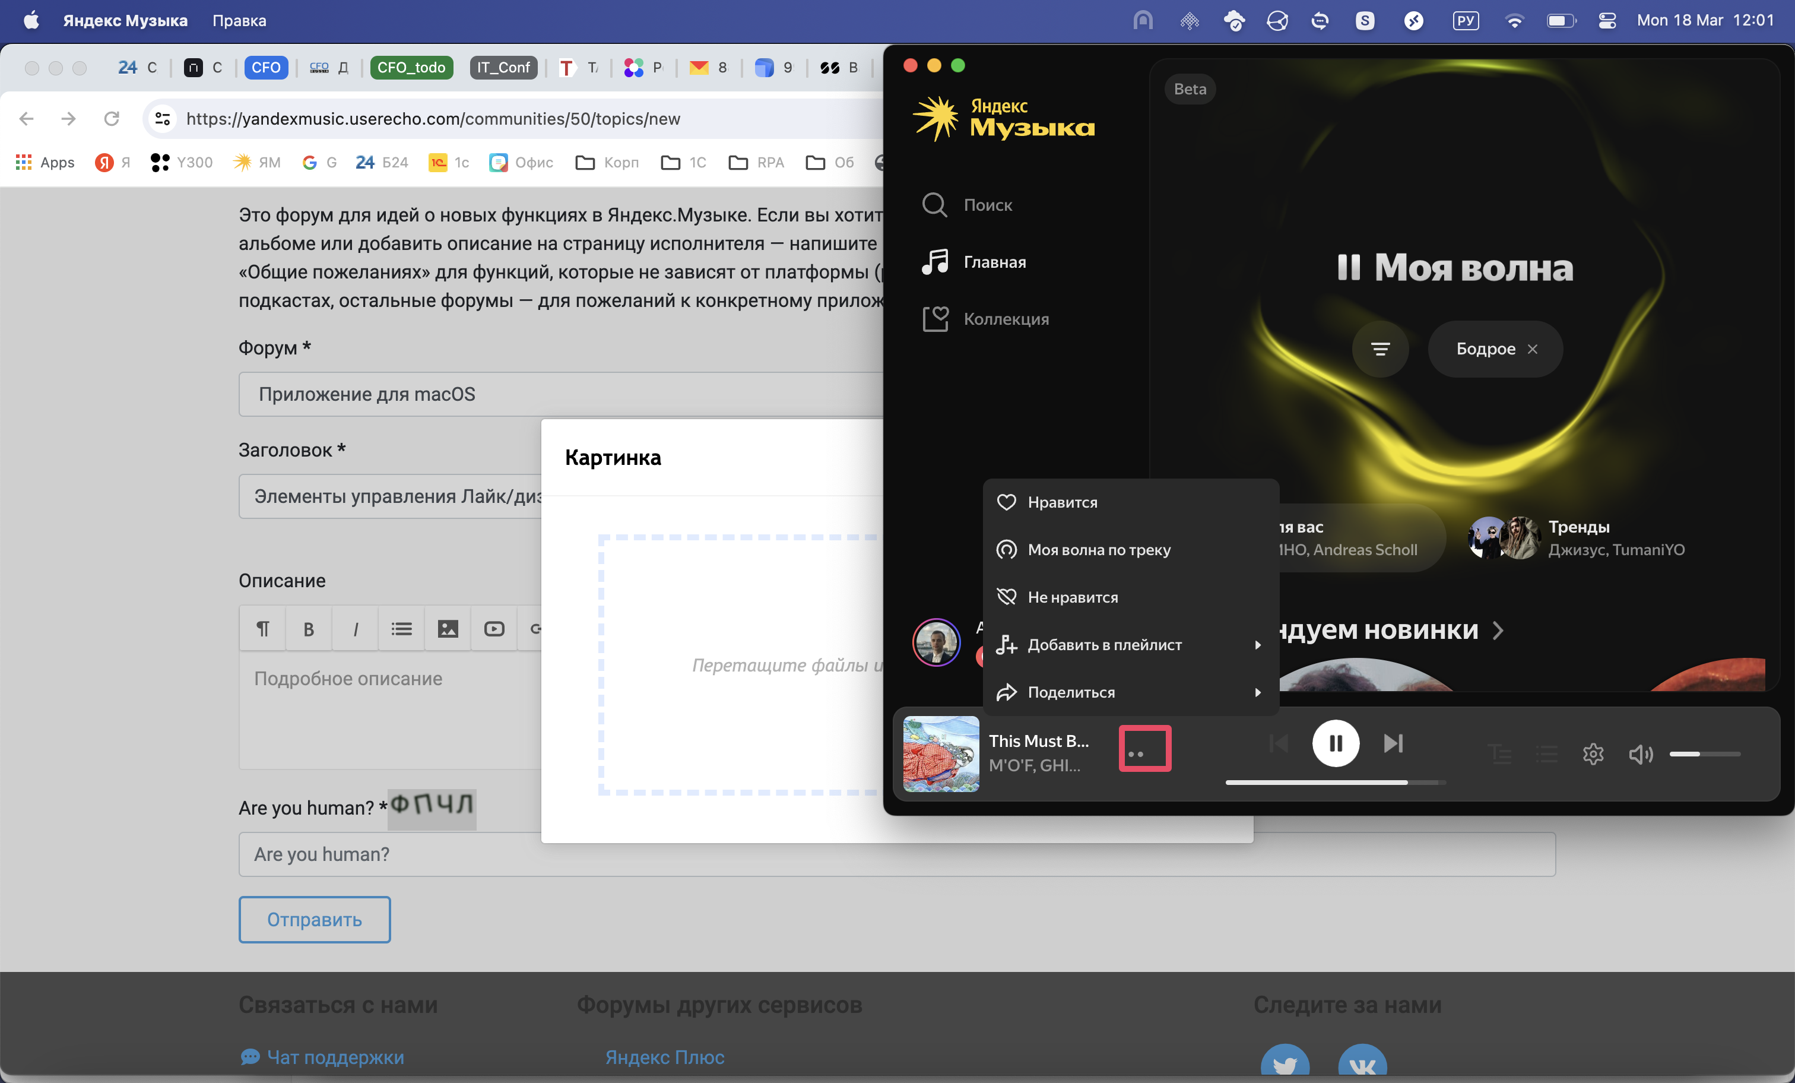Remove the Бодрое mood chip
The image size is (1795, 1083).
click(1533, 349)
